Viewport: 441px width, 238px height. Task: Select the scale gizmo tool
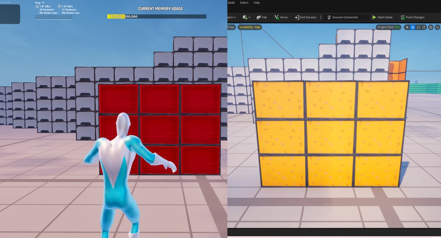coord(424,27)
